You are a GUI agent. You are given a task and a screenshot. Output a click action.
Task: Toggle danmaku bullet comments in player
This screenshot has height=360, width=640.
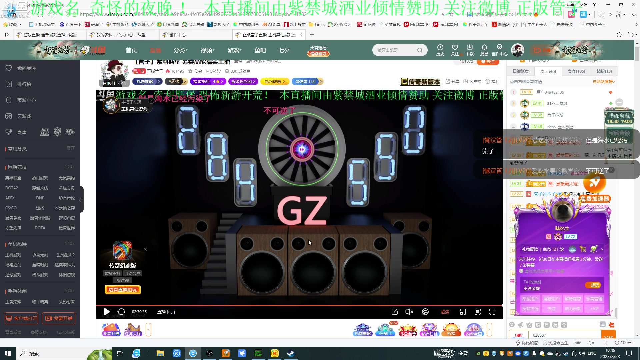[425, 312]
